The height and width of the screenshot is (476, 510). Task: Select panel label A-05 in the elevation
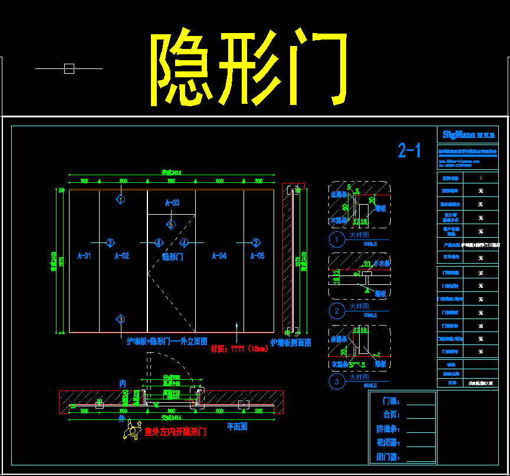click(x=258, y=256)
